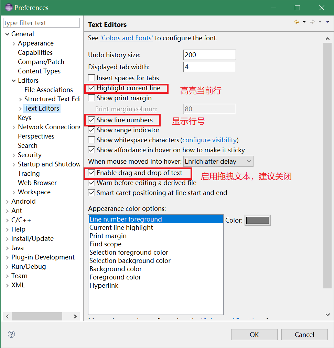Open the Enrich after delay dropdown
334x348 pixels.
[x=218, y=161]
